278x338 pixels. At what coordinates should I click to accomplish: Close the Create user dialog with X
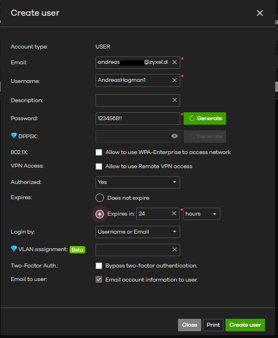(x=260, y=13)
